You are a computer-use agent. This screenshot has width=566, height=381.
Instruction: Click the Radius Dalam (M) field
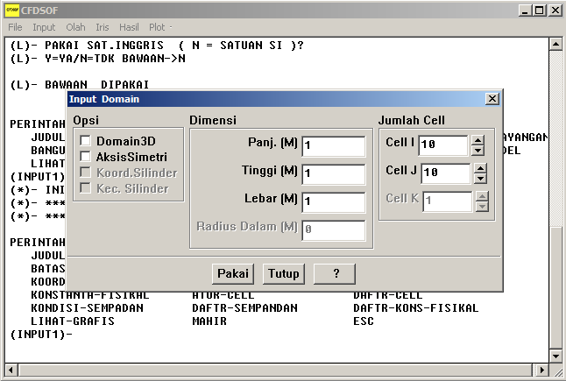(334, 229)
